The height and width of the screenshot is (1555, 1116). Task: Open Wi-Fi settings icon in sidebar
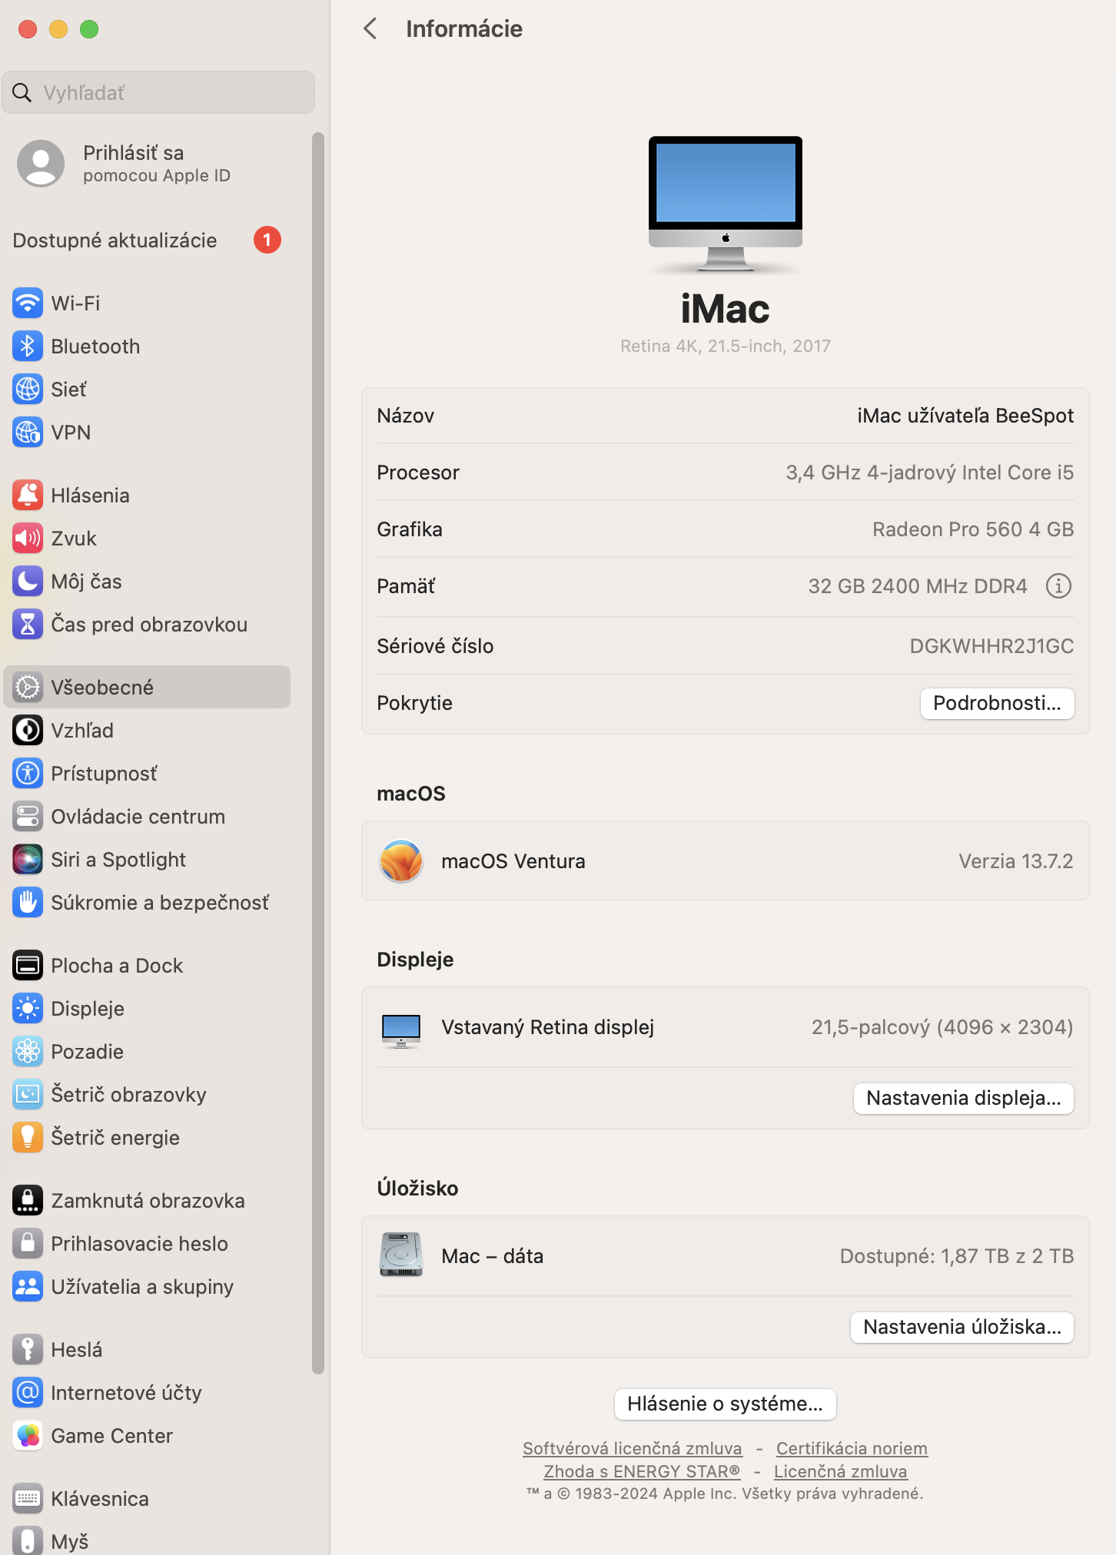pos(28,303)
